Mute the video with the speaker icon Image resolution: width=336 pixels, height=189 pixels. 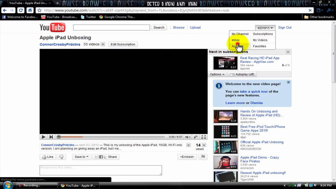[x=188, y=137]
